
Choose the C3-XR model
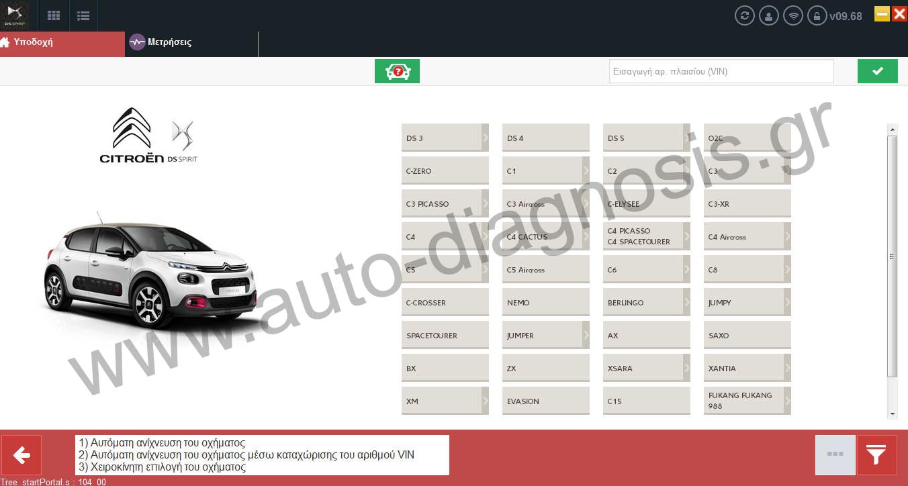[x=747, y=203]
